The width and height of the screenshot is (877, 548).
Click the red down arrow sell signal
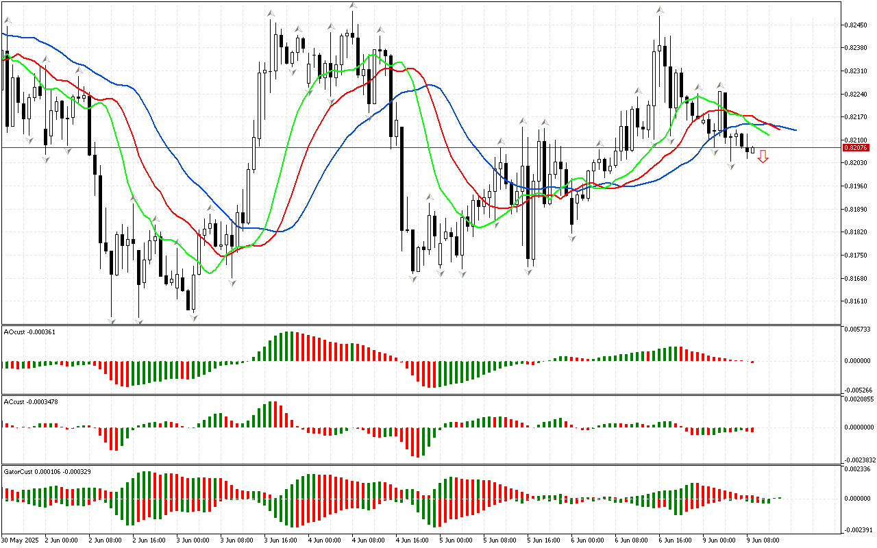tap(763, 157)
